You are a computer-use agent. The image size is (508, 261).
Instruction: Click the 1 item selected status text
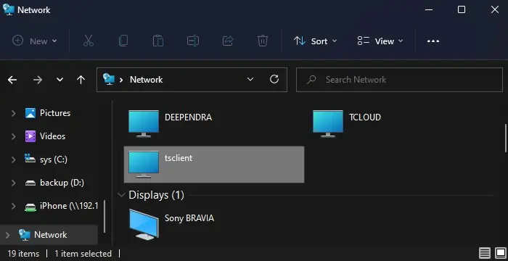coord(83,254)
